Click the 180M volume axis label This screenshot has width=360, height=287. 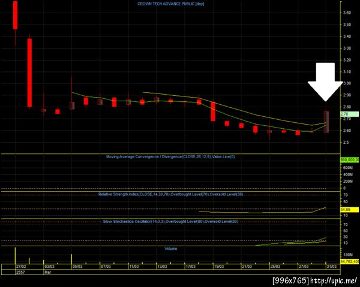click(348, 255)
